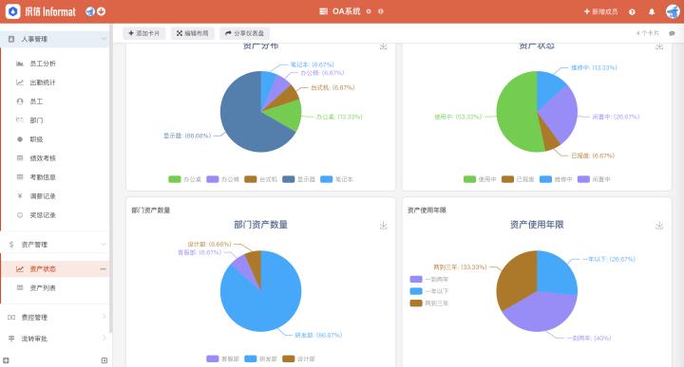This screenshot has width=684, height=367.
Task: Open the 出勤统计 menu item
Action: point(55,83)
